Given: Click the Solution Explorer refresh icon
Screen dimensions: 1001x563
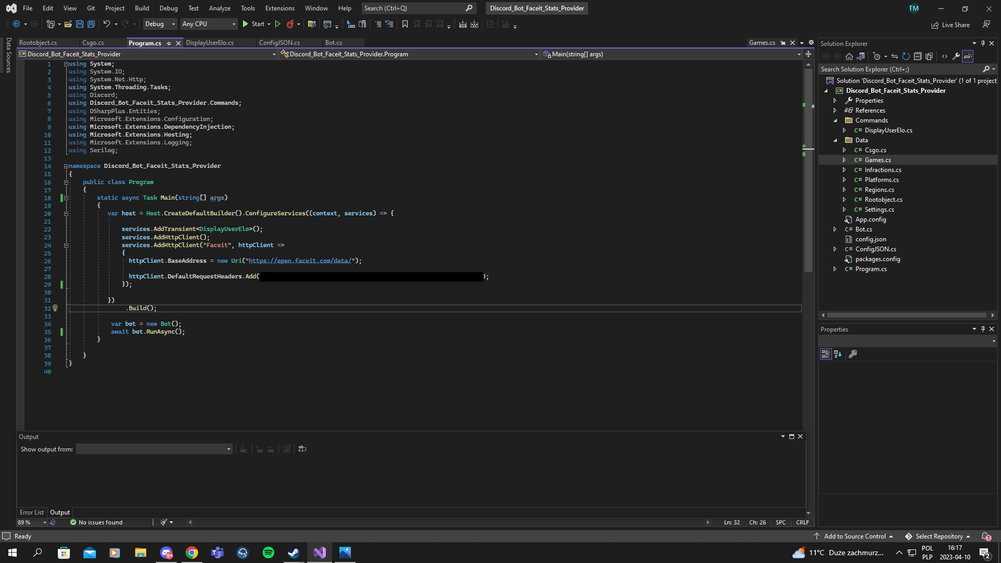Looking at the screenshot, I should 906,56.
